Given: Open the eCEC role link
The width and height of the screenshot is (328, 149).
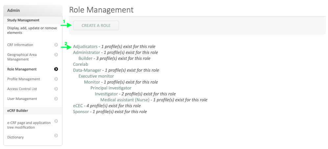Looking at the screenshot, I should (78, 106).
